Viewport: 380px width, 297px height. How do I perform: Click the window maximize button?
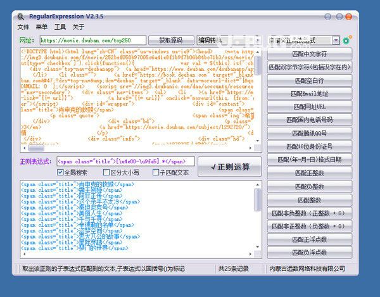tap(339, 16)
